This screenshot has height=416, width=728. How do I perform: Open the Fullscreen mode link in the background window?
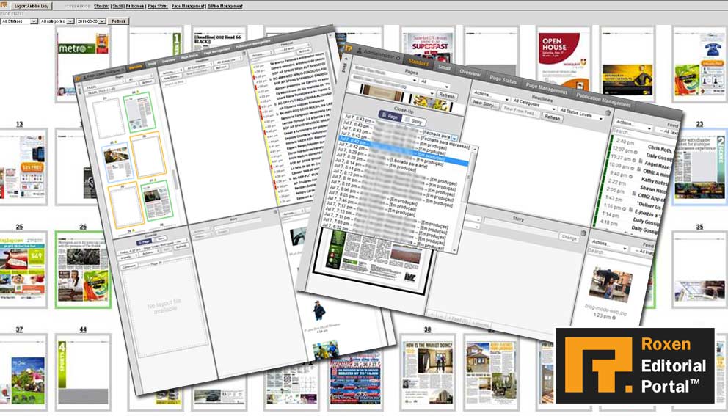click(x=134, y=6)
